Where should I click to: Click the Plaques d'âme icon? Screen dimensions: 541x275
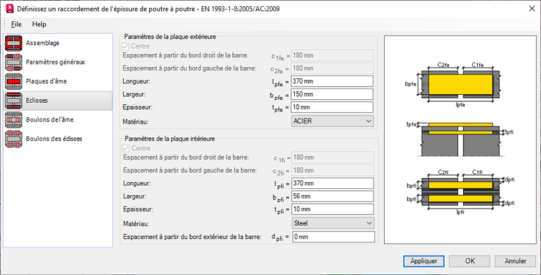click(14, 81)
